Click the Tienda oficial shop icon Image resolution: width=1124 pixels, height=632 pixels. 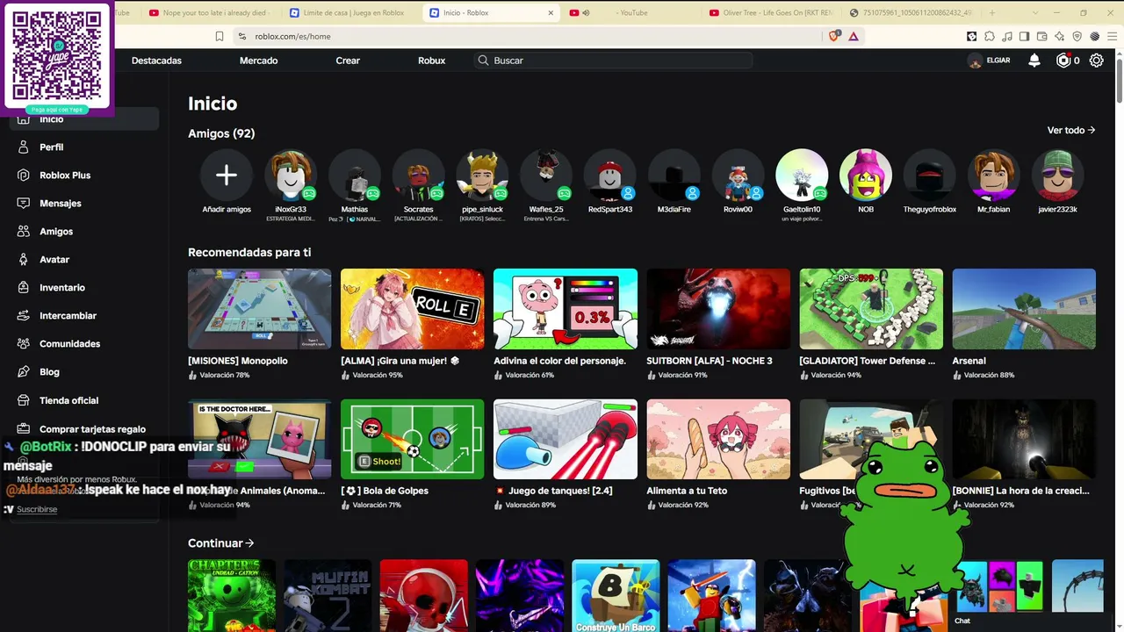tap(24, 400)
